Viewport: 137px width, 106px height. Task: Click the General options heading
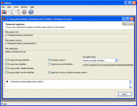click(15, 24)
